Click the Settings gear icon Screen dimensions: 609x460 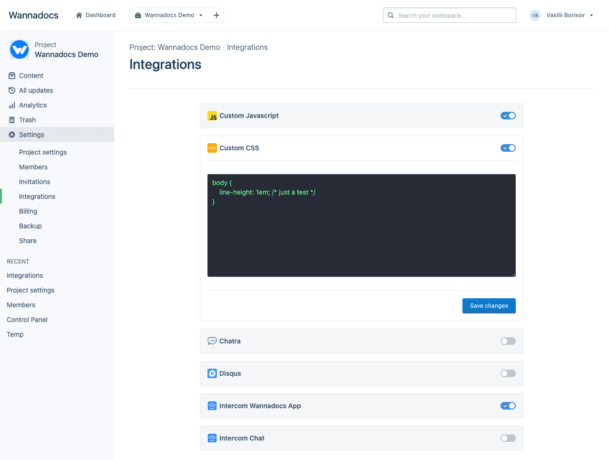coord(12,135)
